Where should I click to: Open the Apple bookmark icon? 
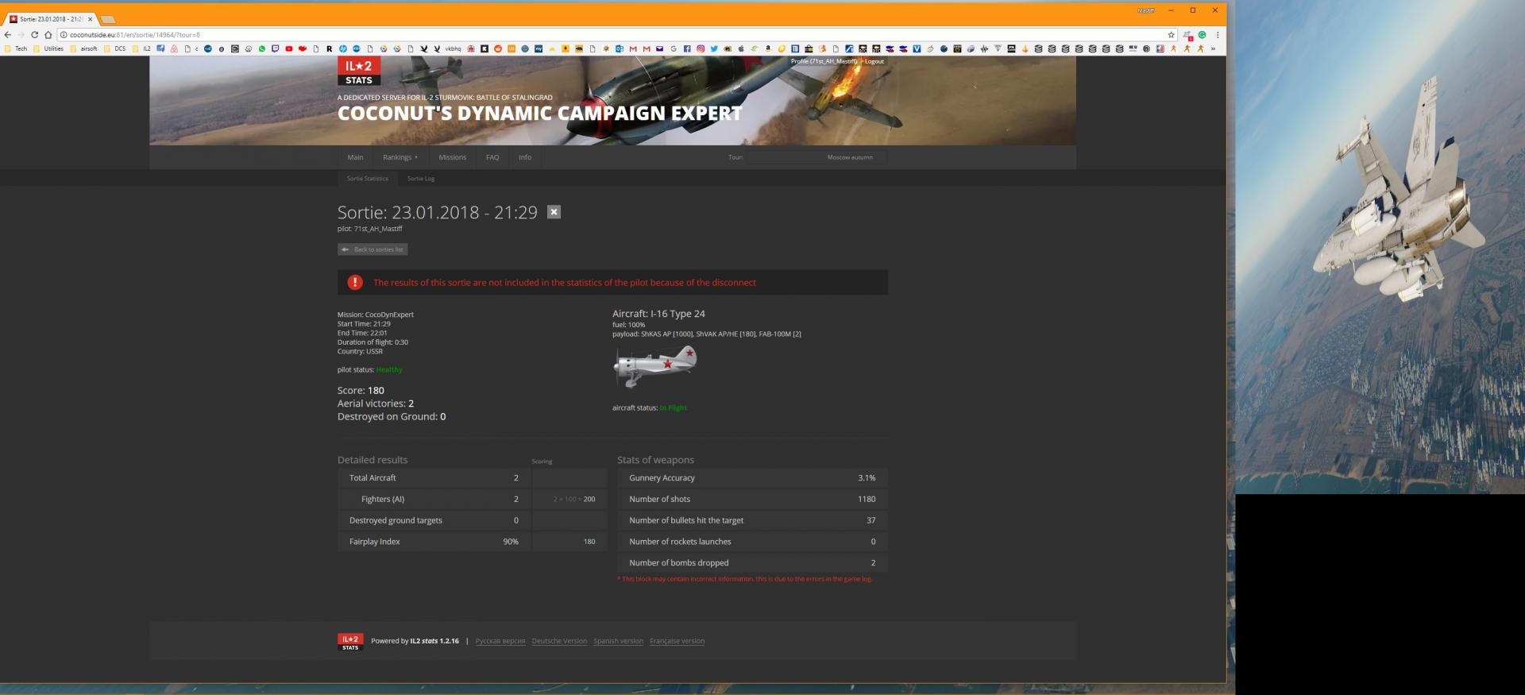click(741, 48)
